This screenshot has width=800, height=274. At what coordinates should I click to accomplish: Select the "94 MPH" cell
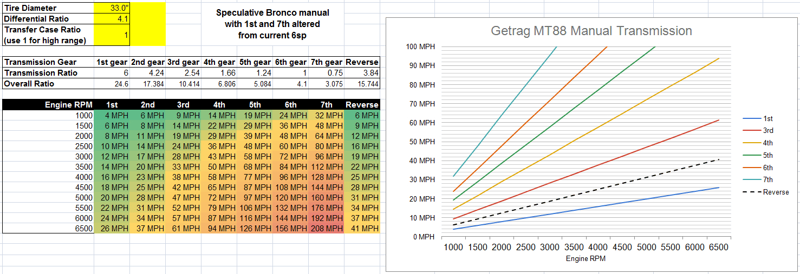pyautogui.click(x=219, y=229)
